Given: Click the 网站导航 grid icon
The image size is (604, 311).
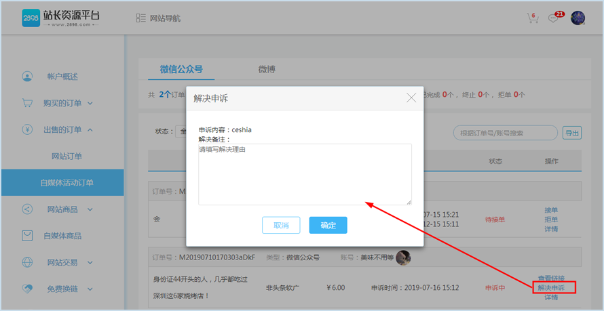Looking at the screenshot, I should [140, 18].
